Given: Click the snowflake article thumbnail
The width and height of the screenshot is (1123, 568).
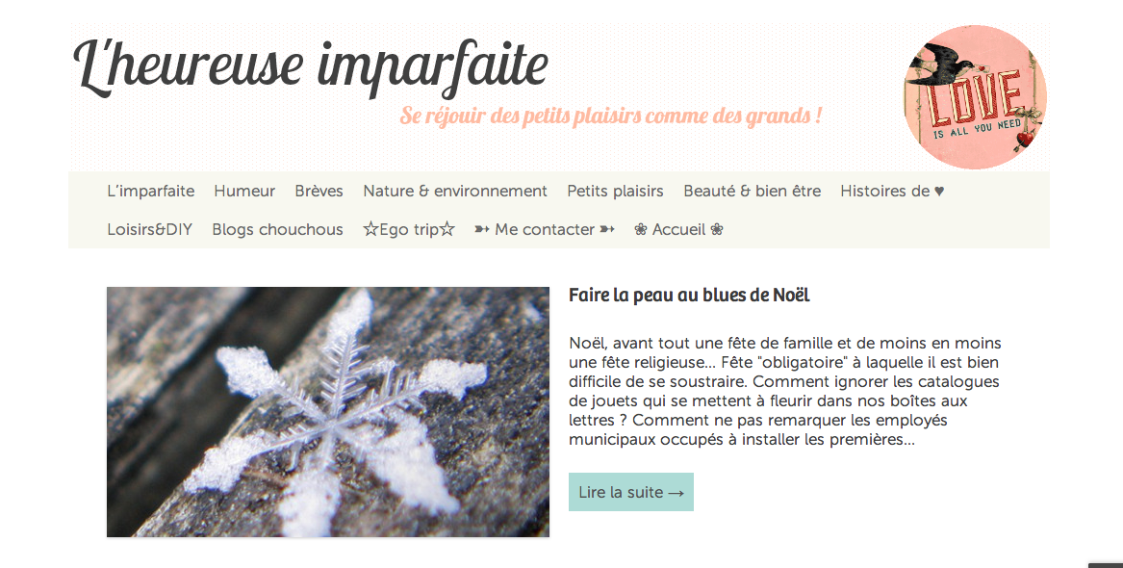Looking at the screenshot, I should 328,412.
